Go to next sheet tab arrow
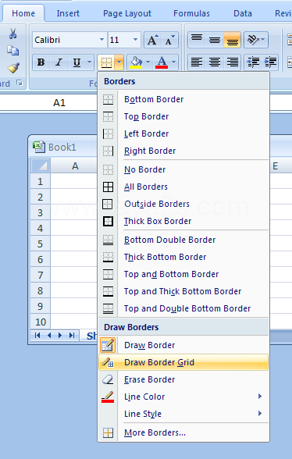Image resolution: width=292 pixels, height=459 pixels. click(x=60, y=336)
